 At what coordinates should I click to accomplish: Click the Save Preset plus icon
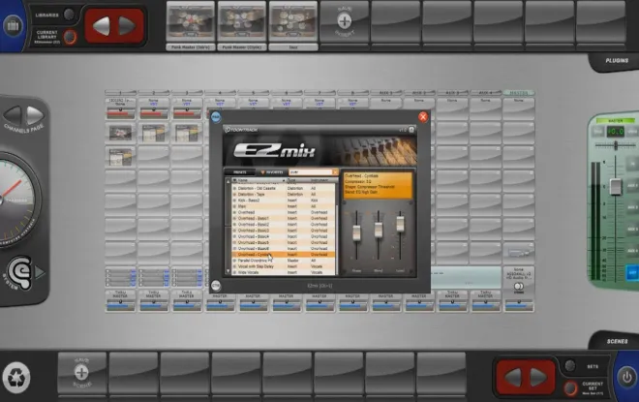(345, 20)
